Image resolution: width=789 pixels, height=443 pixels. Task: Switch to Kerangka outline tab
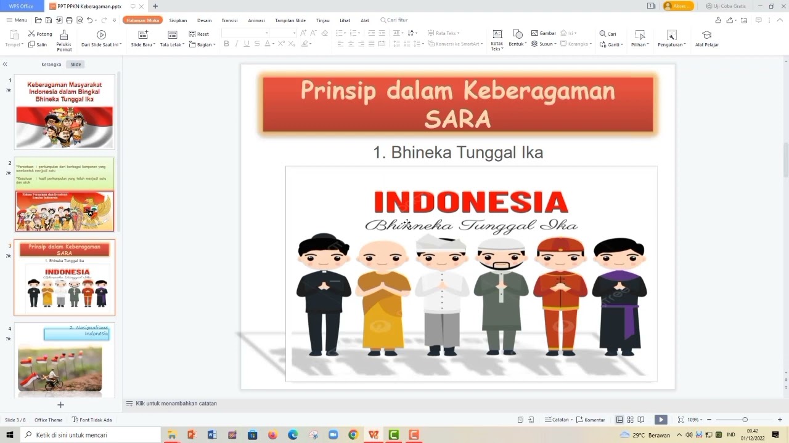(51, 64)
